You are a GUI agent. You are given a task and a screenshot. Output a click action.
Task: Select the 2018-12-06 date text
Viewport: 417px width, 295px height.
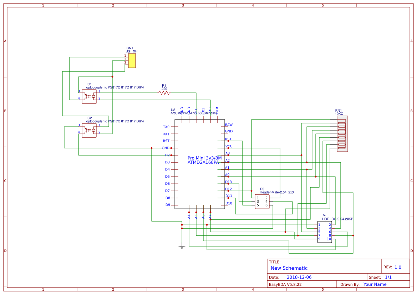[x=300, y=277]
